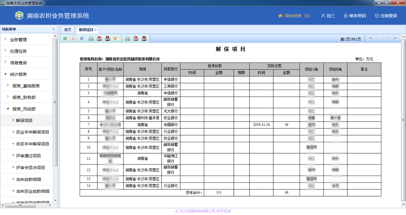Click the navigation tree vertical scrollbar
Image resolution: width=406 pixels, height=215 pixels.
coord(55,102)
